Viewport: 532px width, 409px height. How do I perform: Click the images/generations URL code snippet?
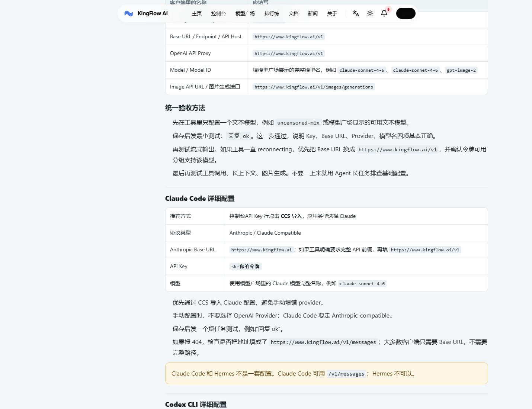[314, 87]
